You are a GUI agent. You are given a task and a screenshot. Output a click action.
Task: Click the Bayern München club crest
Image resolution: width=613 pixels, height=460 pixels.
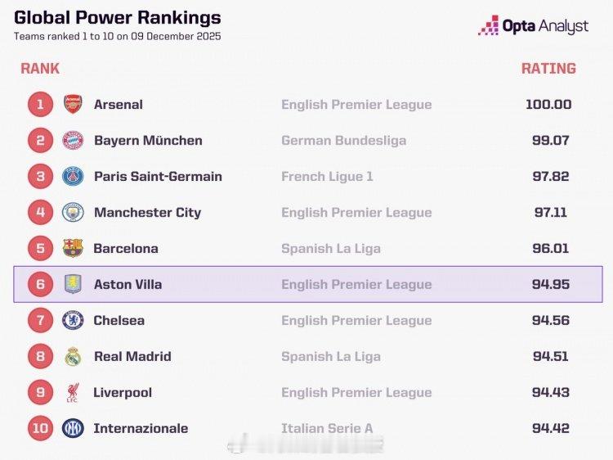[73, 140]
